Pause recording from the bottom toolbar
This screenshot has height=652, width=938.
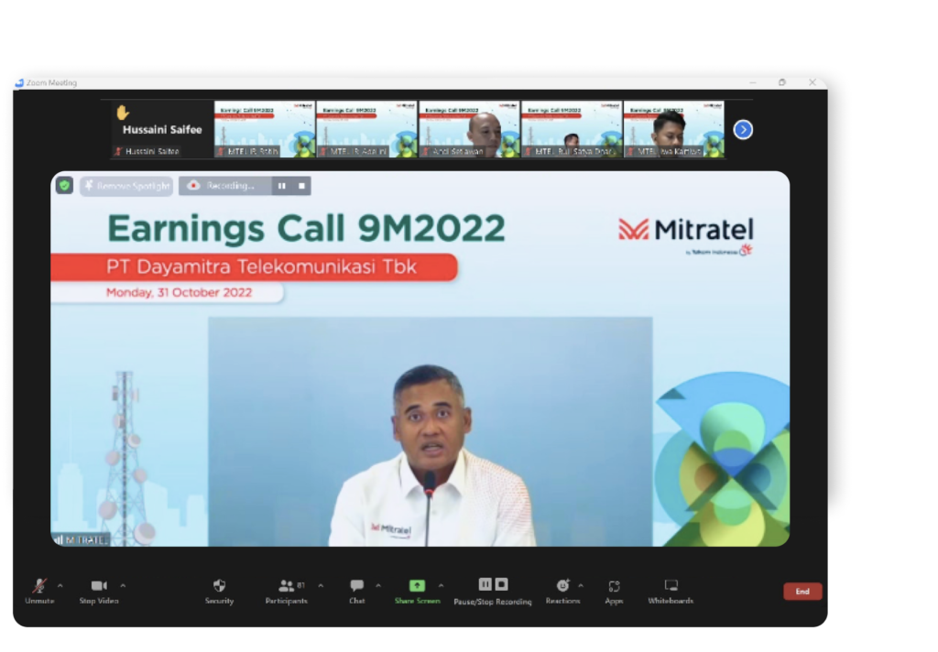point(485,584)
